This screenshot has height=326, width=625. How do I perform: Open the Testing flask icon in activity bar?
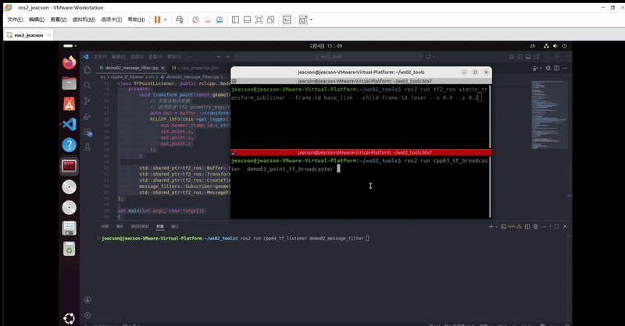pos(87,147)
